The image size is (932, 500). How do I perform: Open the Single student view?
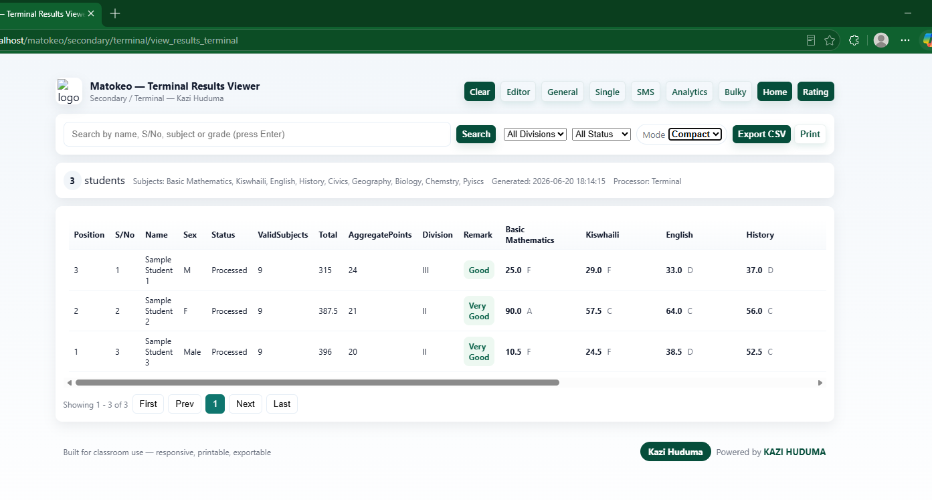pos(608,92)
